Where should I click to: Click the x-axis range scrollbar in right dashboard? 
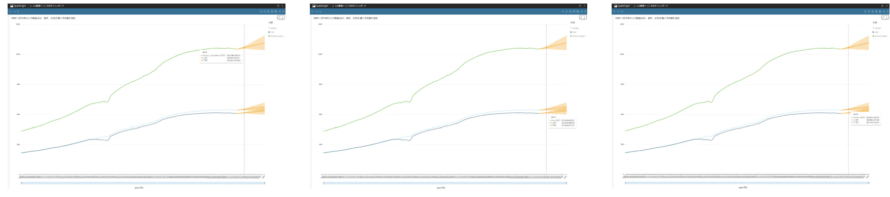click(747, 183)
